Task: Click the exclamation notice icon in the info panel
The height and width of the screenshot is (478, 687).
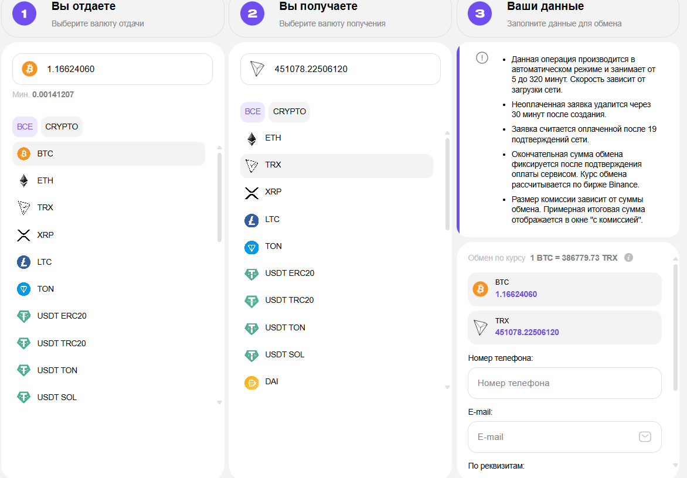Action: tap(482, 57)
